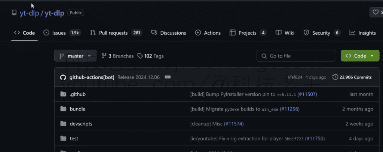Open the 3 Branches link
Screen dimensions: 383x152
tap(117, 56)
